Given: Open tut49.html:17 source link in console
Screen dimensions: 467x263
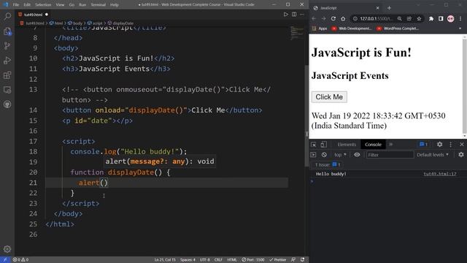Looking at the screenshot, I should pyautogui.click(x=440, y=174).
